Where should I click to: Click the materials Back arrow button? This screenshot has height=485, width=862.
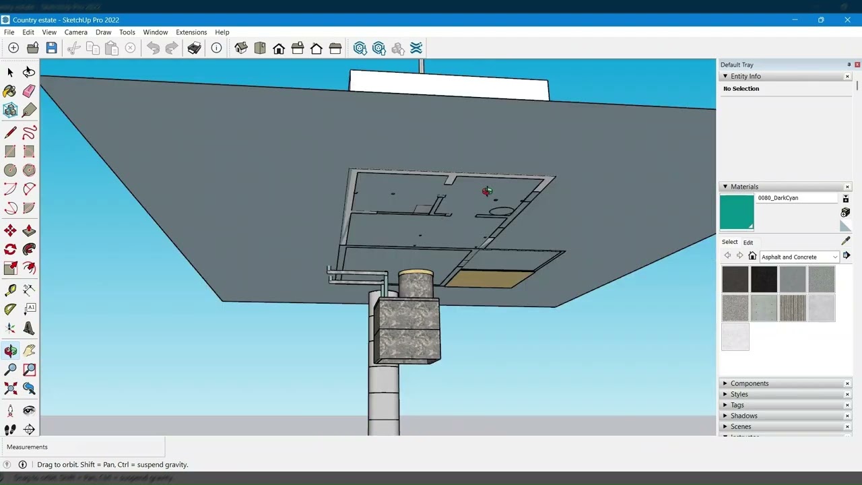[x=727, y=256]
